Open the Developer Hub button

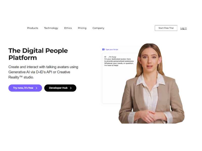(x=60, y=88)
